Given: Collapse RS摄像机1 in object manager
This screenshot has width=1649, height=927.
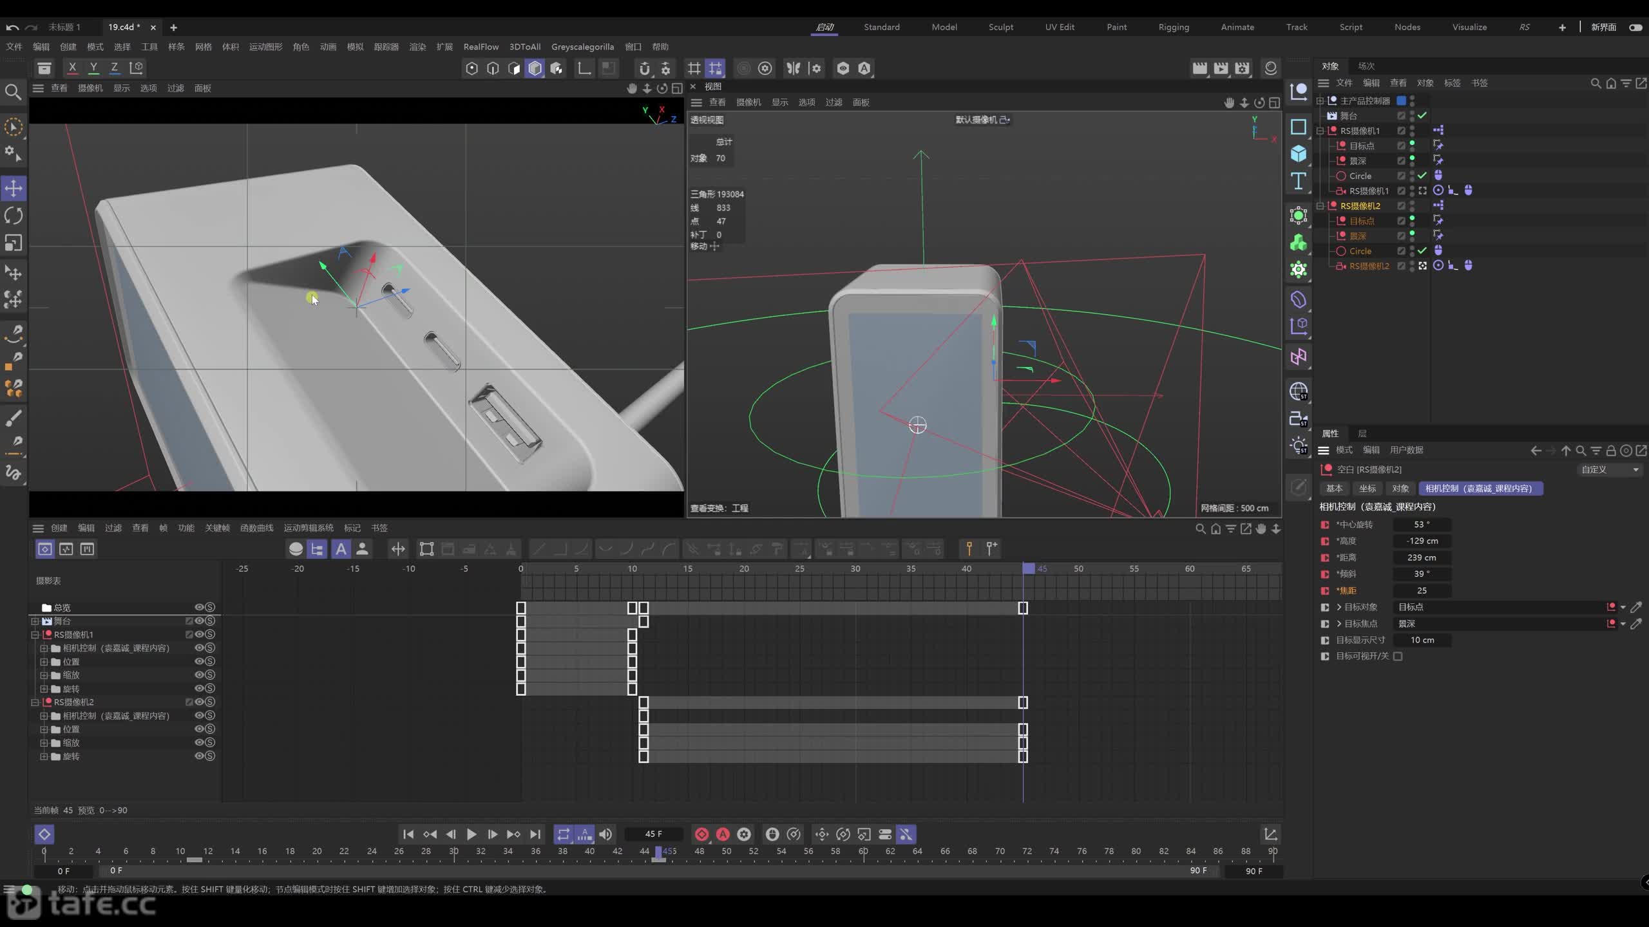Looking at the screenshot, I should point(1320,131).
